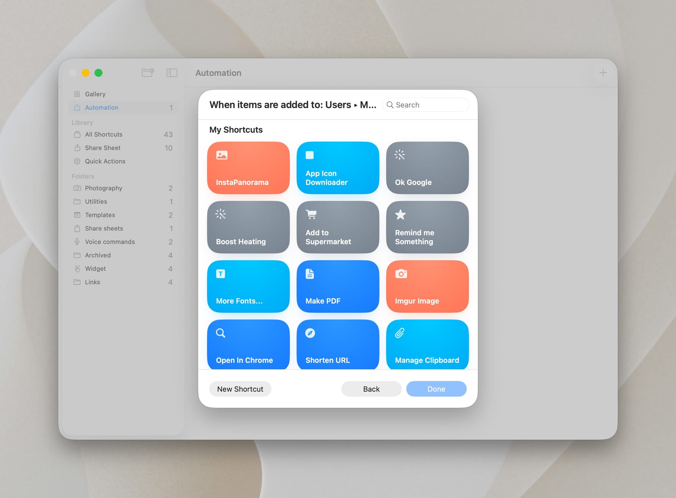Choose the Make PDF shortcut
The image size is (676, 498).
(x=338, y=287)
